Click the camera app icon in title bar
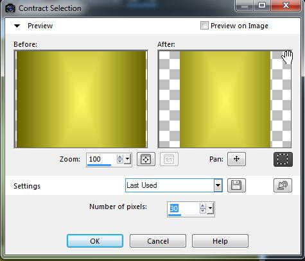The image size is (305, 261). click(x=10, y=8)
